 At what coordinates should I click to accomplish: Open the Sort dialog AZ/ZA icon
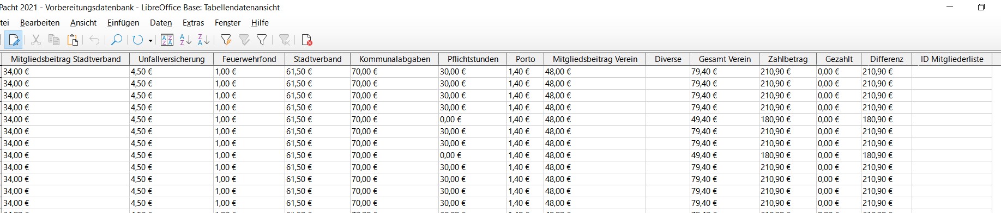tap(167, 40)
